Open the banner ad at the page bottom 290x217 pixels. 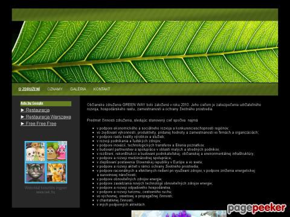pyautogui.click(x=179, y=213)
